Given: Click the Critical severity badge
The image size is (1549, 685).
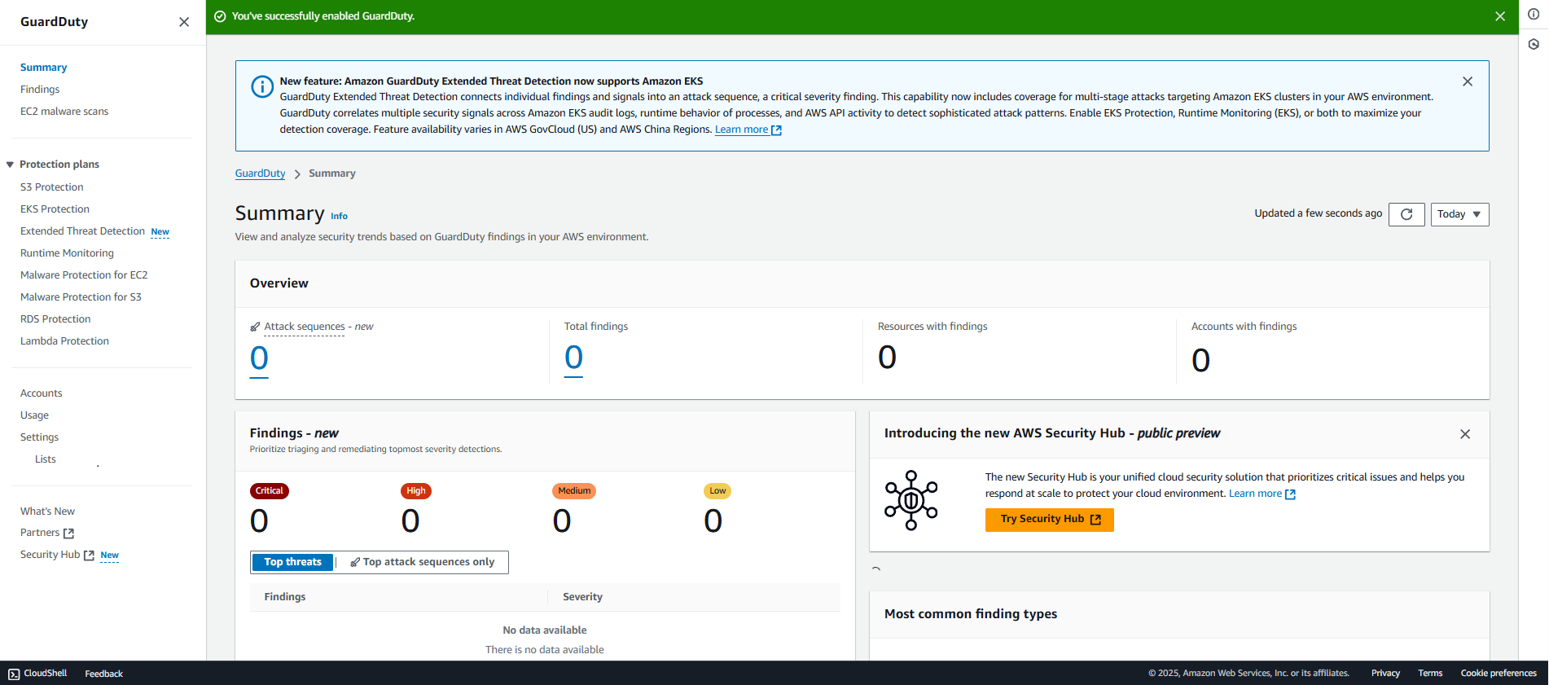Looking at the screenshot, I should pos(269,491).
